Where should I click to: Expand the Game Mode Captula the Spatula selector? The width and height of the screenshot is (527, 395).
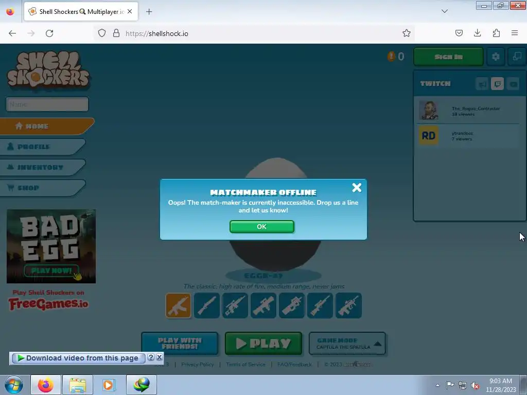[x=347, y=343]
